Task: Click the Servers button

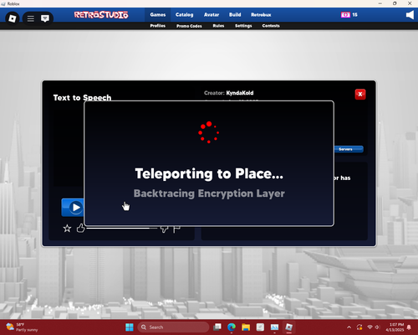Action: tap(349, 149)
